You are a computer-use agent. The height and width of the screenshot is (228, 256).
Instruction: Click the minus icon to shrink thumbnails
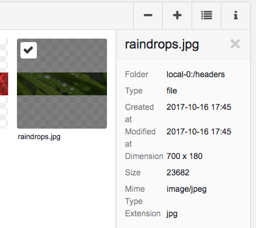point(148,15)
